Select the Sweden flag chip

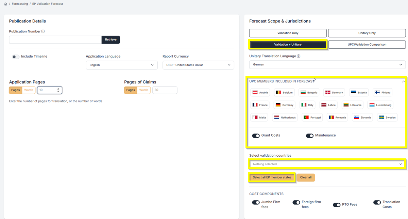387,118
